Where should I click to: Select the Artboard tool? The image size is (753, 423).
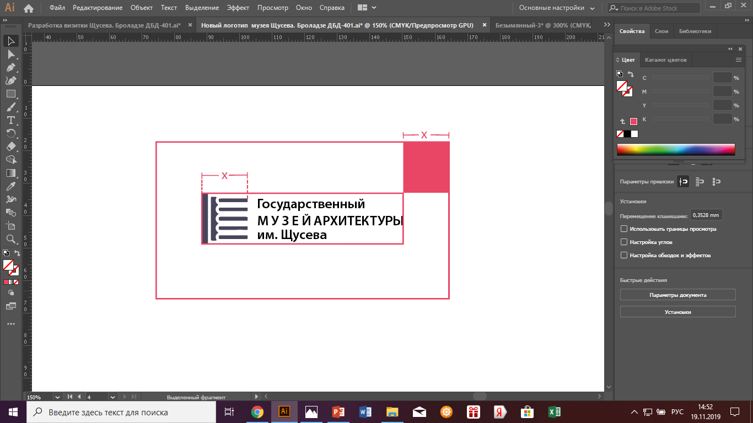coord(10,226)
